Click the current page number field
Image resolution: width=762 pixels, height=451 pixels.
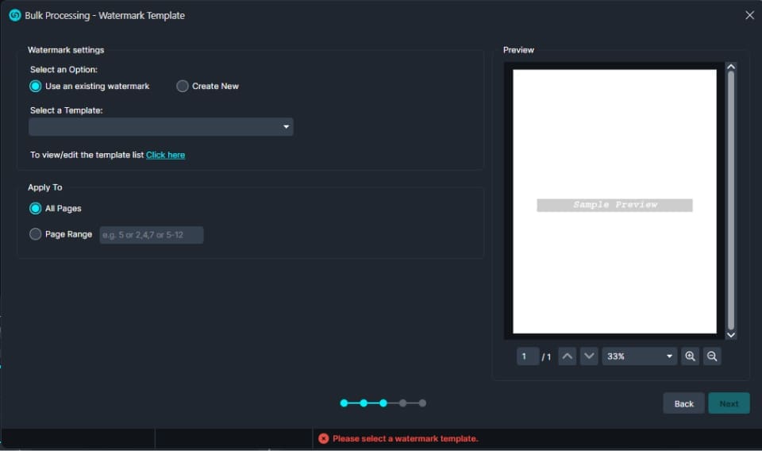click(527, 357)
